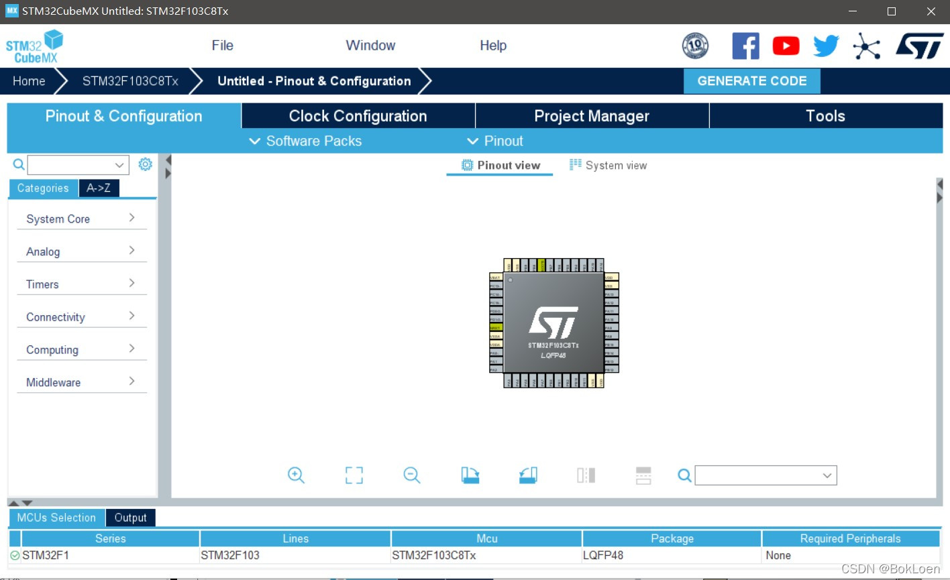950x580 pixels.
Task: Open the category search combo box dropdown
Action: pyautogui.click(x=119, y=164)
